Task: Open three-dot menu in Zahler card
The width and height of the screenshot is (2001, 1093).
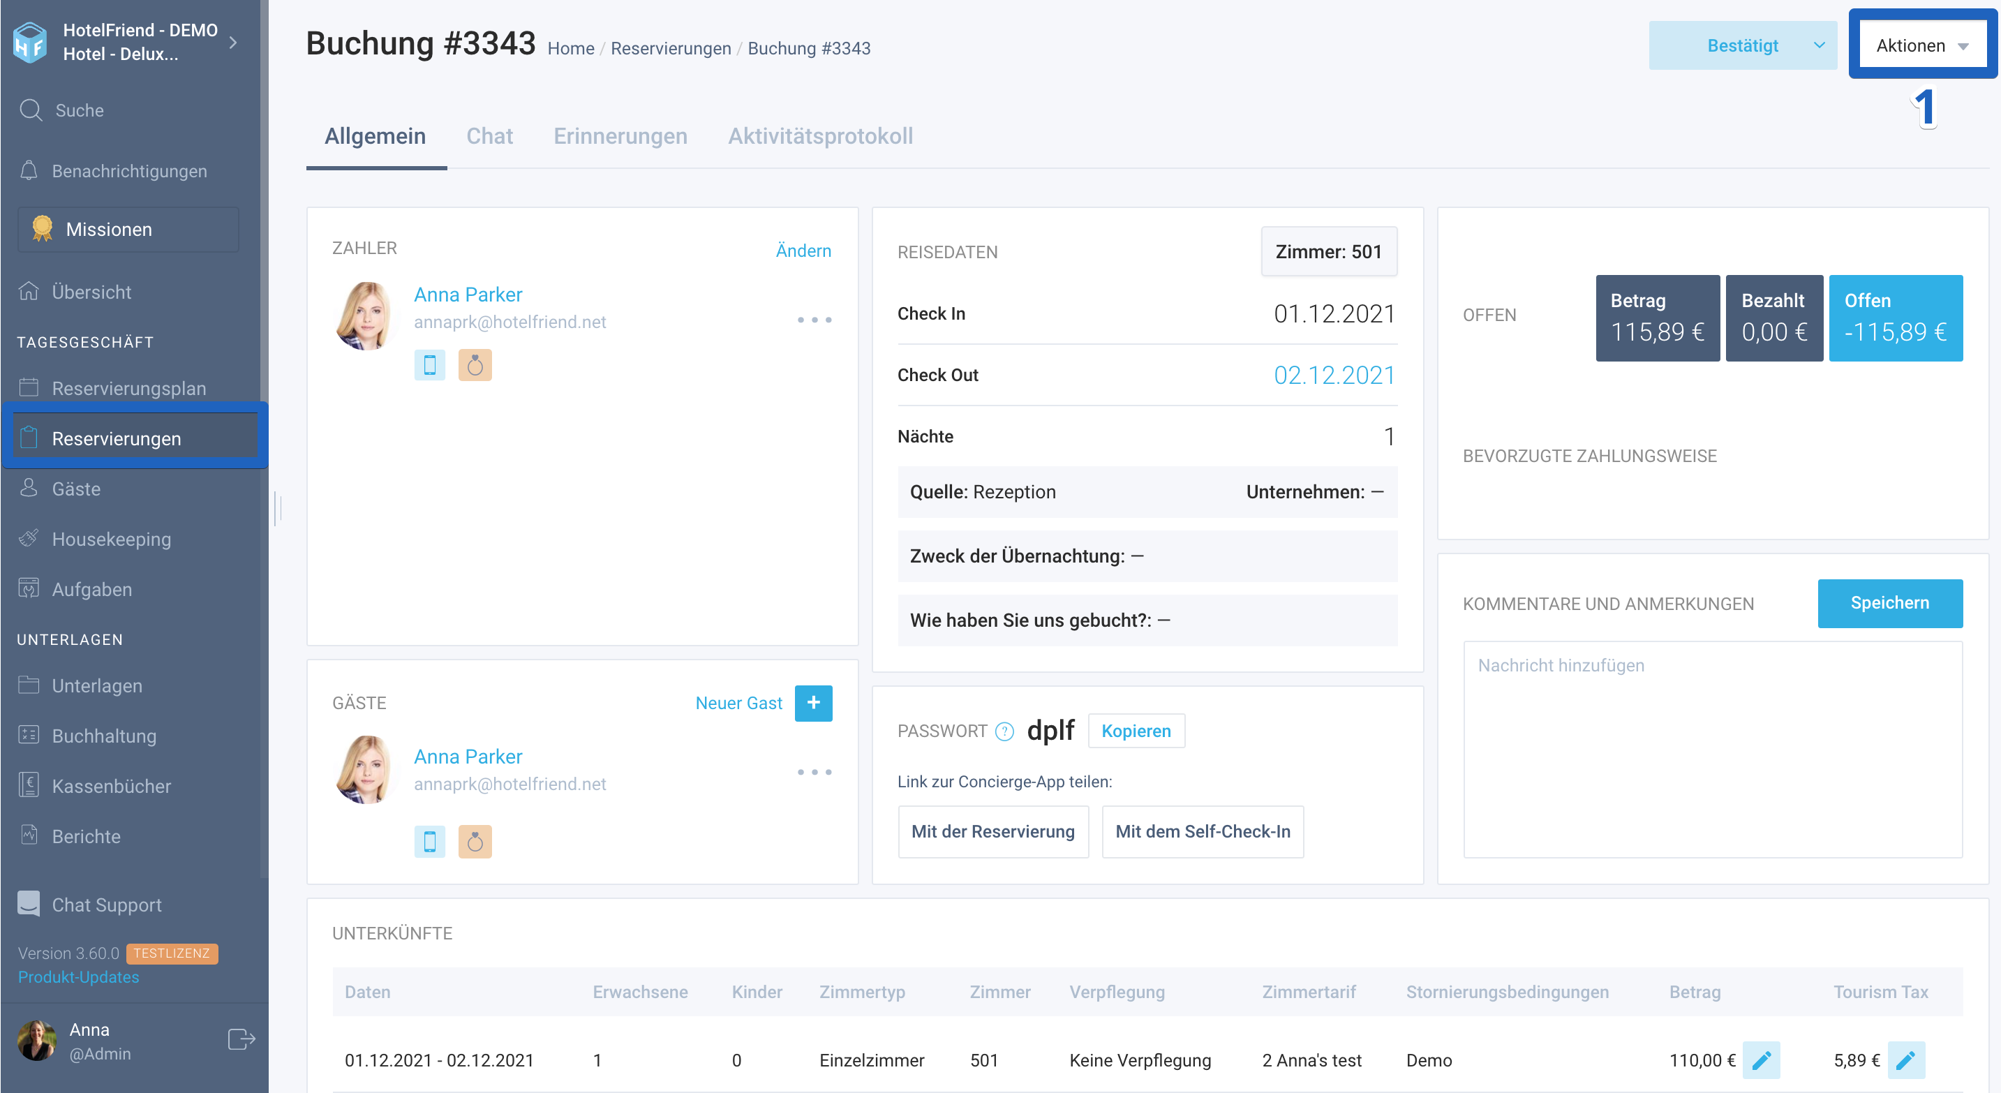Action: [x=814, y=320]
